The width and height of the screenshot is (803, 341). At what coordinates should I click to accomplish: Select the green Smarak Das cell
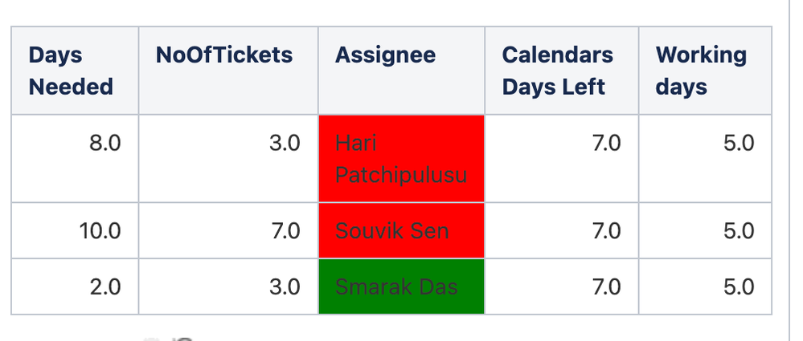[x=402, y=286]
